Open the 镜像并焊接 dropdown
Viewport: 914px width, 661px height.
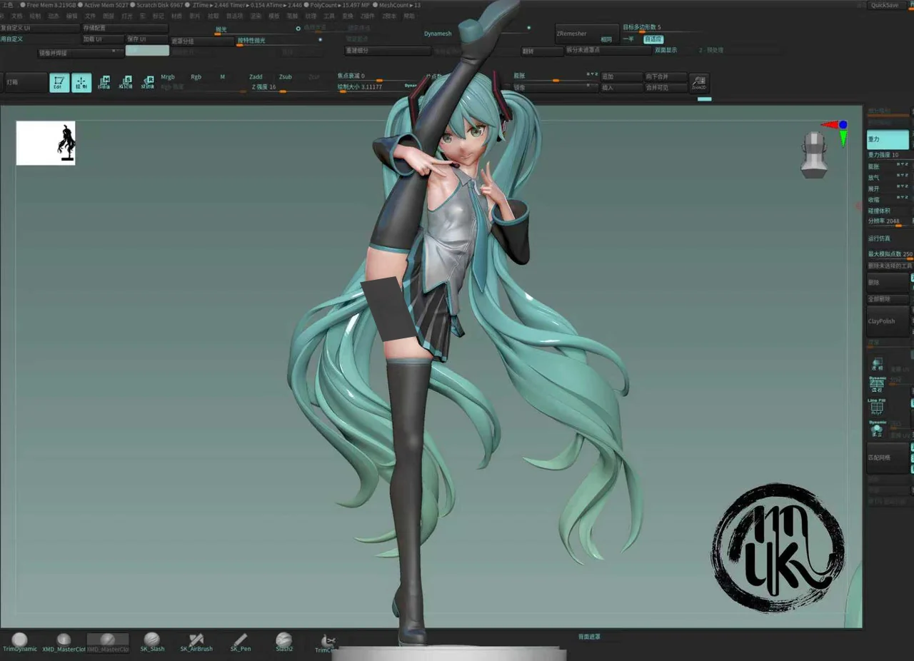coord(81,52)
